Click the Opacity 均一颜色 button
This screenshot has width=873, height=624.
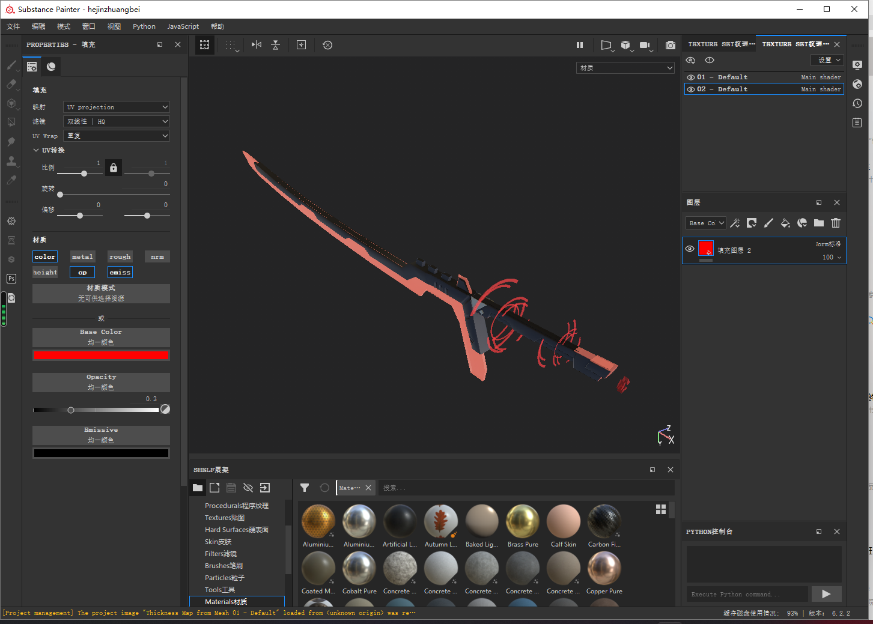pos(101,382)
